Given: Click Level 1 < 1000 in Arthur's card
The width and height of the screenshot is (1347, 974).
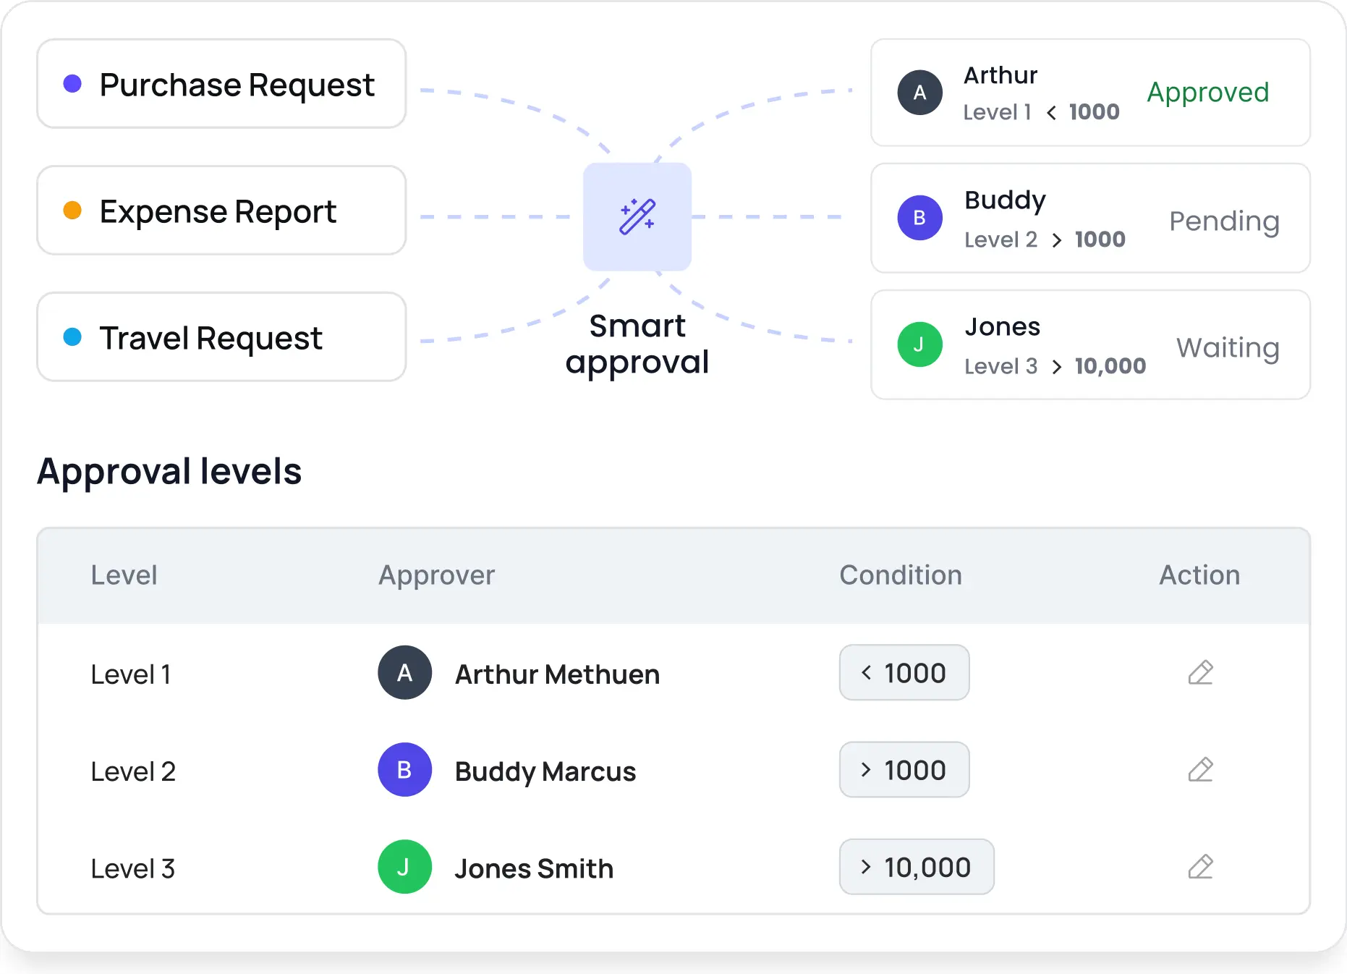Looking at the screenshot, I should pos(1041,112).
